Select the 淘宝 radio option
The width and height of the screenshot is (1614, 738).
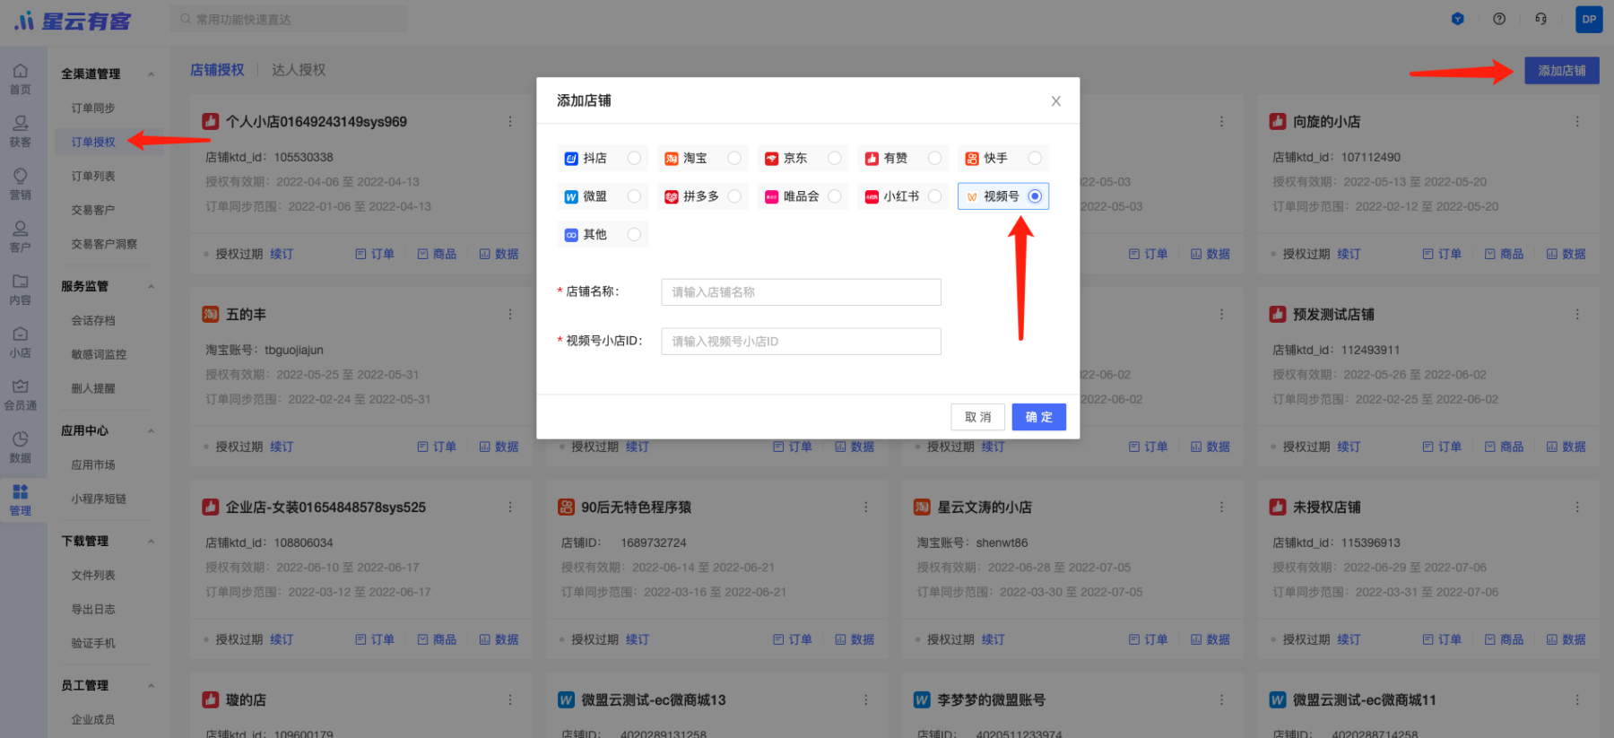click(734, 158)
